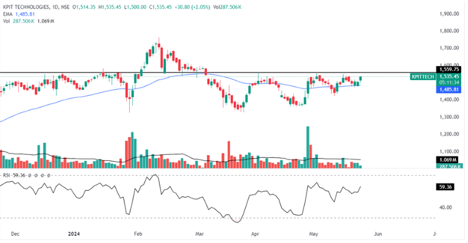
Task: Click the Vol indicator legend label
Action: click(6, 21)
